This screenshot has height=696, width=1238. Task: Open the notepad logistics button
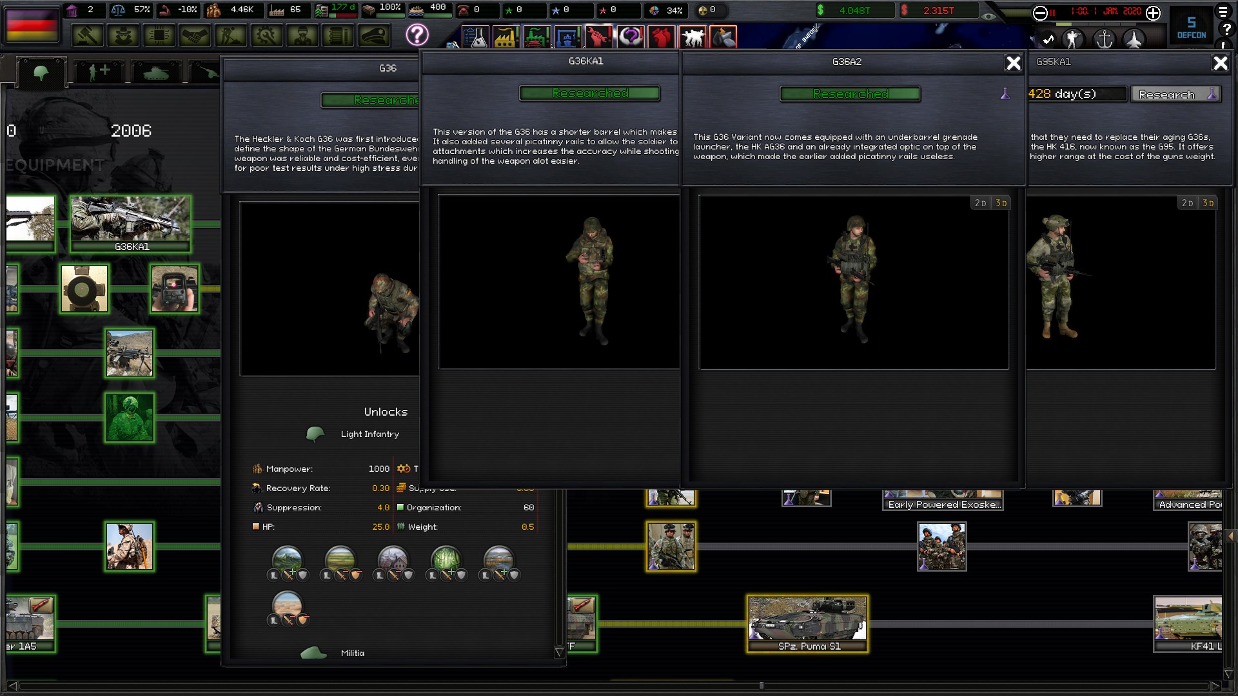338,36
